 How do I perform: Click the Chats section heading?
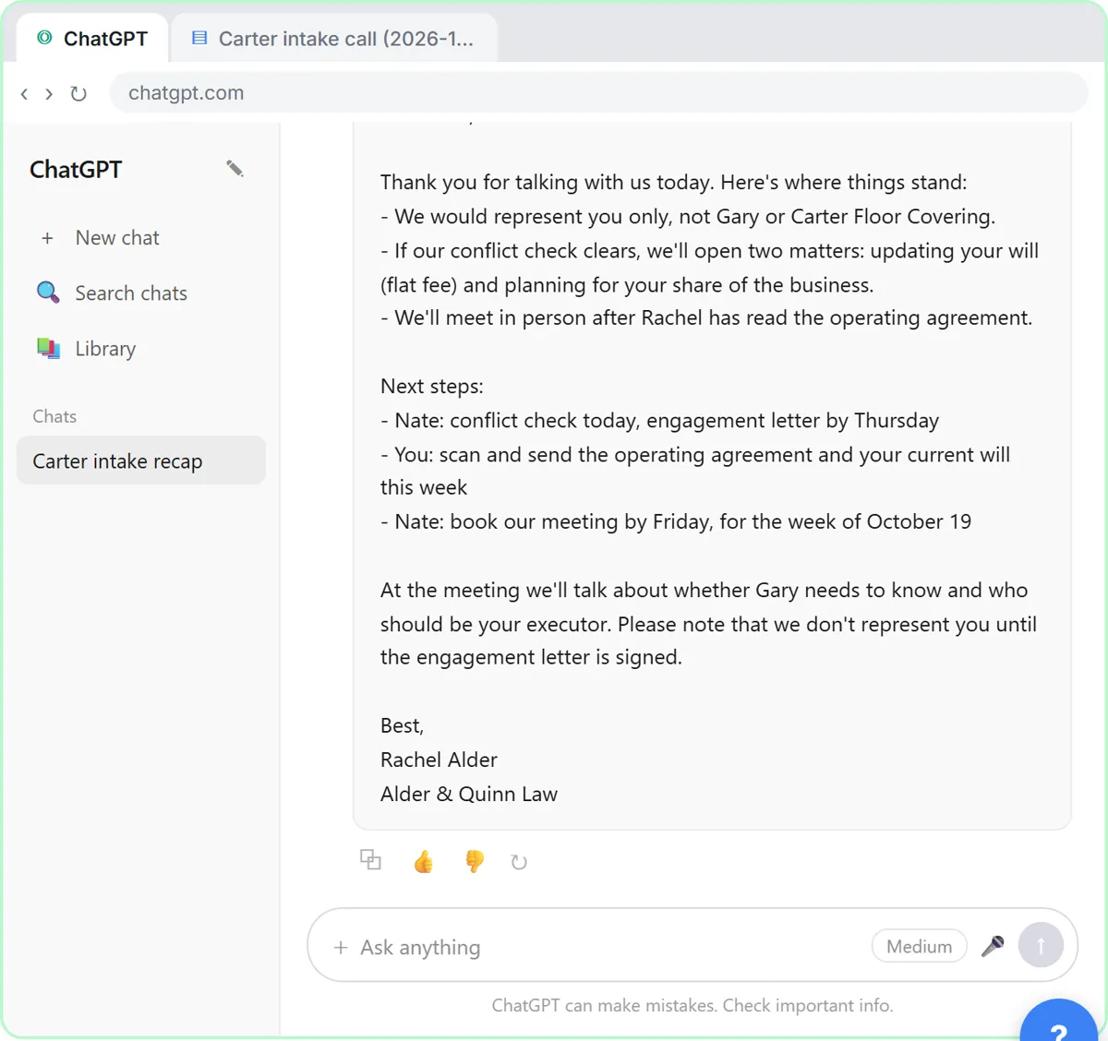point(54,416)
